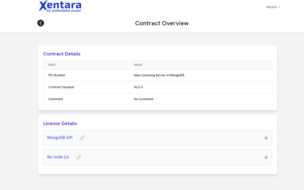Open the No node Lic license title
Viewport: 304px width, 190px height.
(x=58, y=157)
